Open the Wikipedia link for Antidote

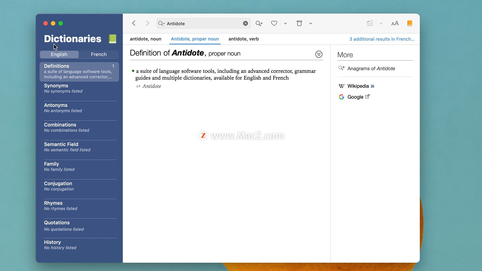click(358, 86)
